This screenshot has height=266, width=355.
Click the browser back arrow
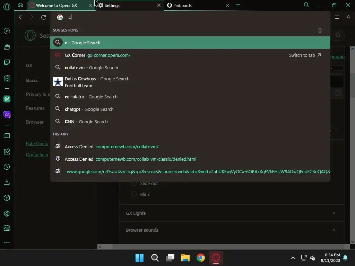(20, 17)
